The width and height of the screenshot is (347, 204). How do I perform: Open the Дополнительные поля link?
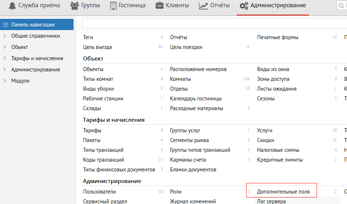tap(283, 192)
